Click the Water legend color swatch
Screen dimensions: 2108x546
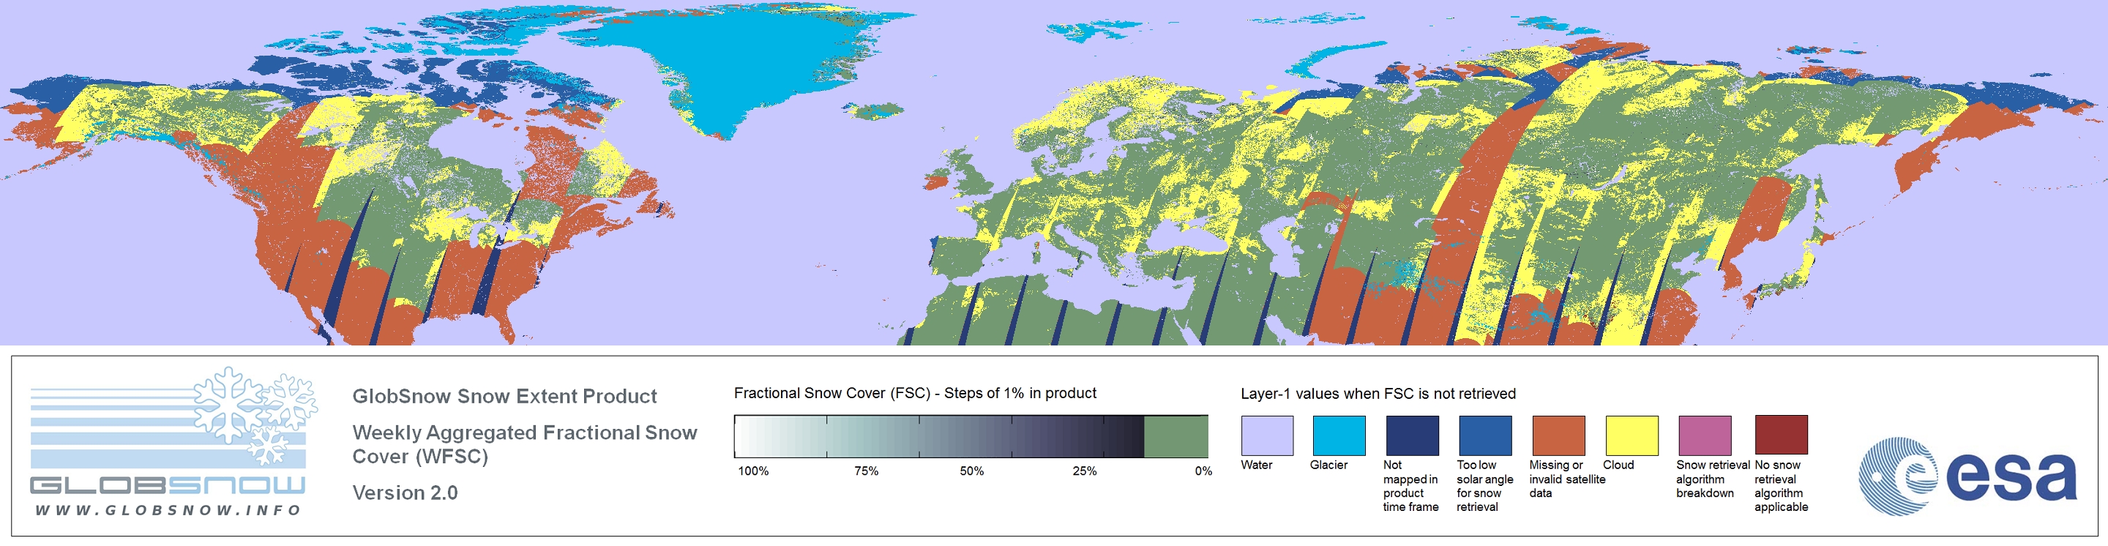(x=1267, y=435)
